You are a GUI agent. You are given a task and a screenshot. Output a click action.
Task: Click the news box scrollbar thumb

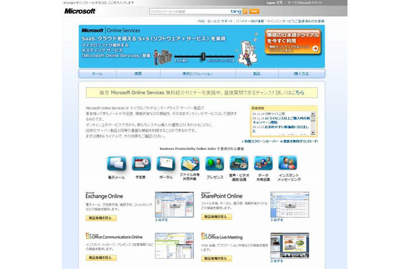313,118
